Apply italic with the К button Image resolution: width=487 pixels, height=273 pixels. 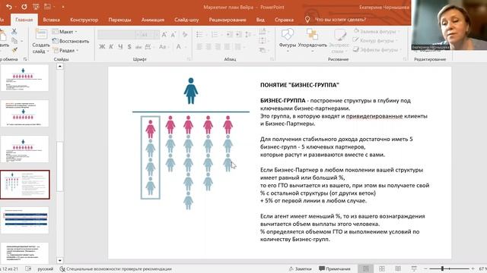pos(111,47)
